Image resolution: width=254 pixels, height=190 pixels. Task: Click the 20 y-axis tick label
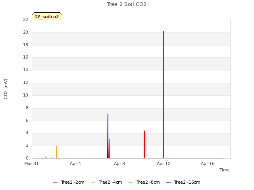pyautogui.click(x=25, y=32)
